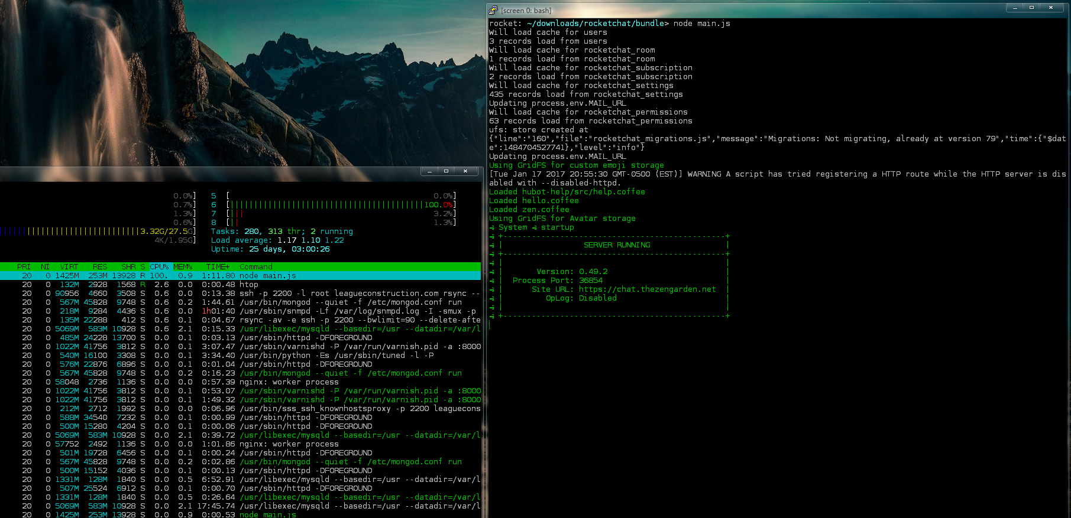Click the System startup log line

click(x=532, y=227)
